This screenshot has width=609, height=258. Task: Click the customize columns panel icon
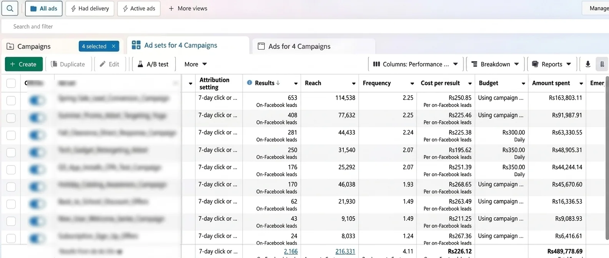(x=602, y=64)
